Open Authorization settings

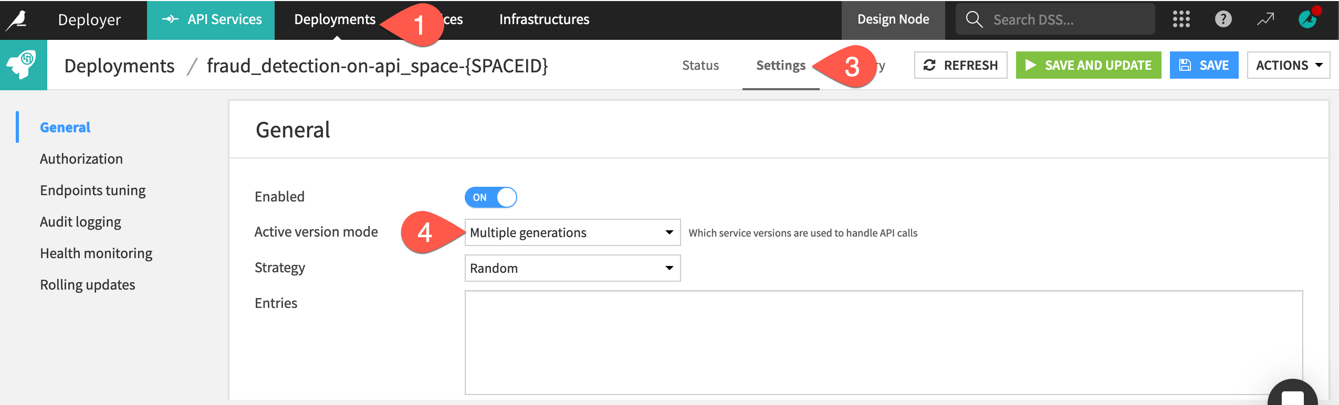(81, 159)
